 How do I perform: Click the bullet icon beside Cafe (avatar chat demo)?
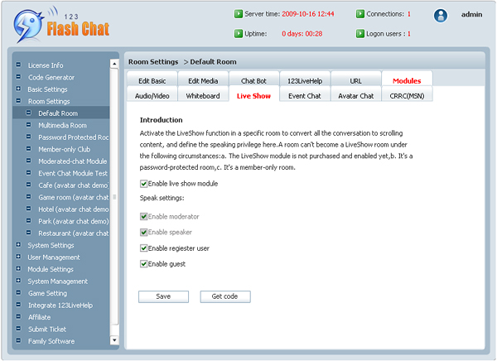28,185
